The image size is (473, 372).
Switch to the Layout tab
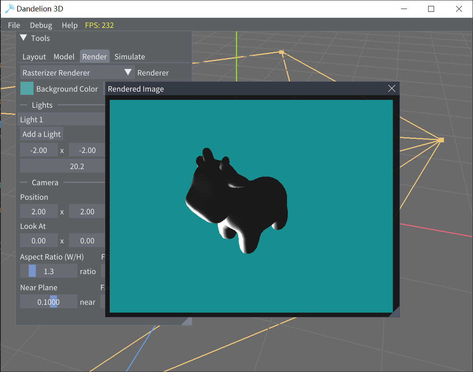[x=34, y=57]
